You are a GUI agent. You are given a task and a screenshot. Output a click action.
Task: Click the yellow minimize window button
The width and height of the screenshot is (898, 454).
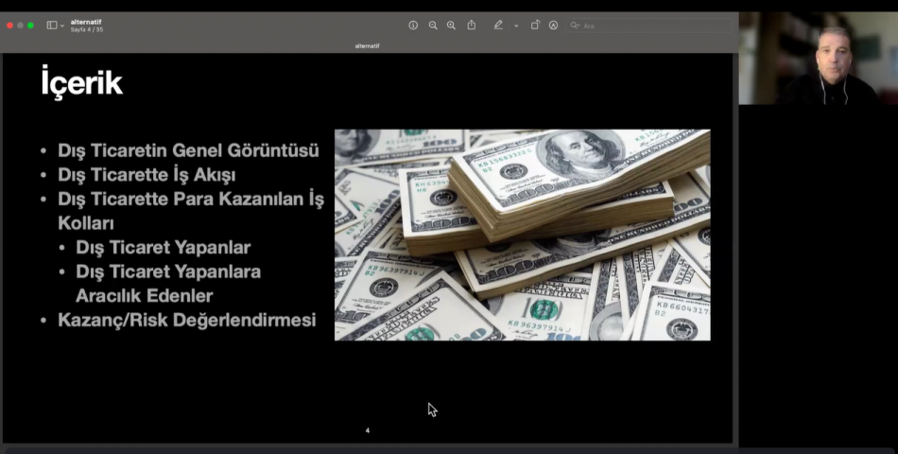21,26
